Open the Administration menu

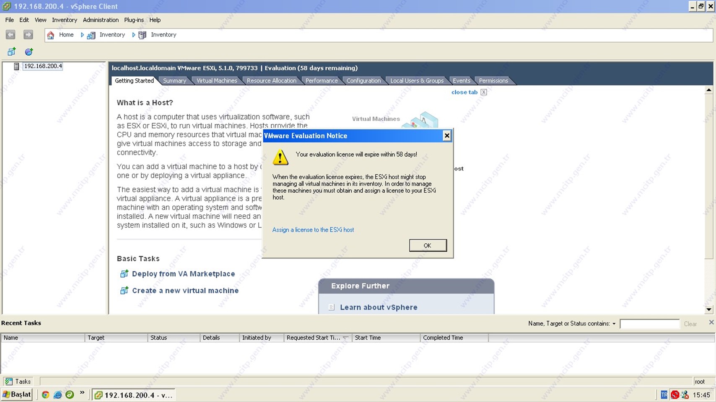pyautogui.click(x=101, y=20)
